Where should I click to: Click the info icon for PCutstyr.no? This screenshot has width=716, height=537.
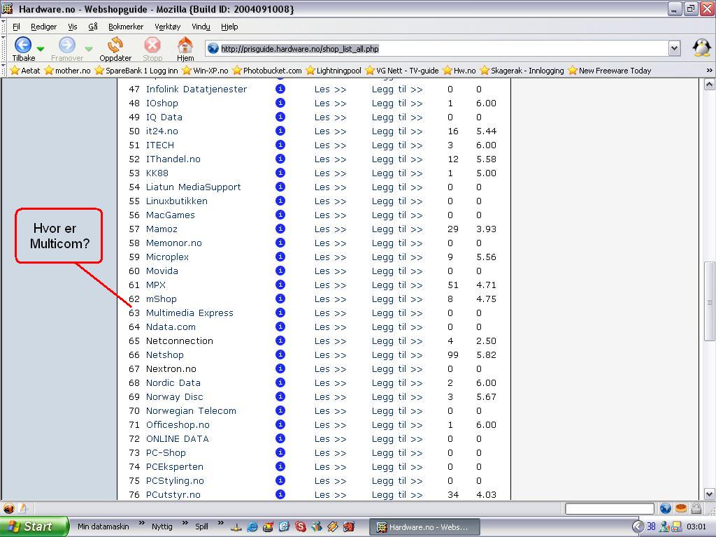point(280,494)
